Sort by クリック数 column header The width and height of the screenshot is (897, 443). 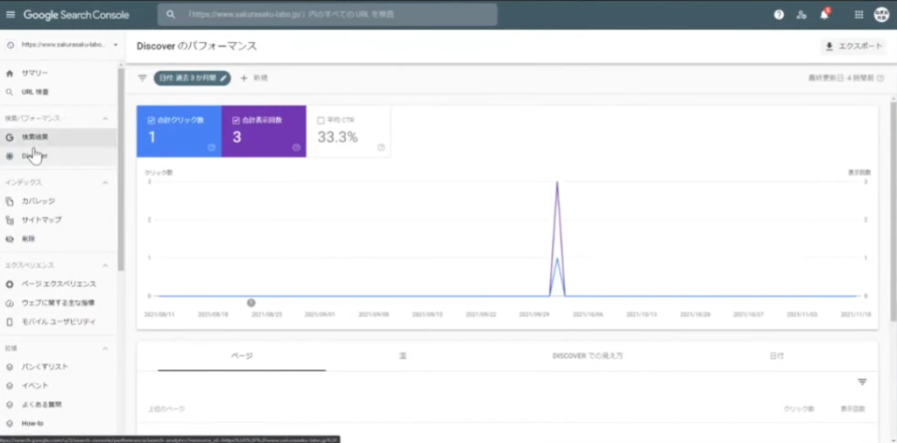(799, 409)
